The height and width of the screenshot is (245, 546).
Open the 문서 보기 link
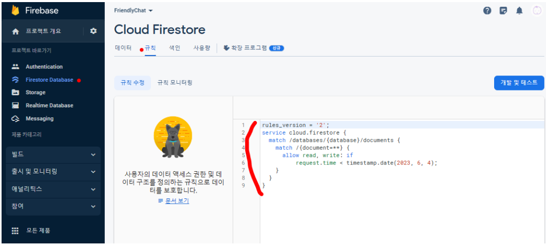(177, 201)
